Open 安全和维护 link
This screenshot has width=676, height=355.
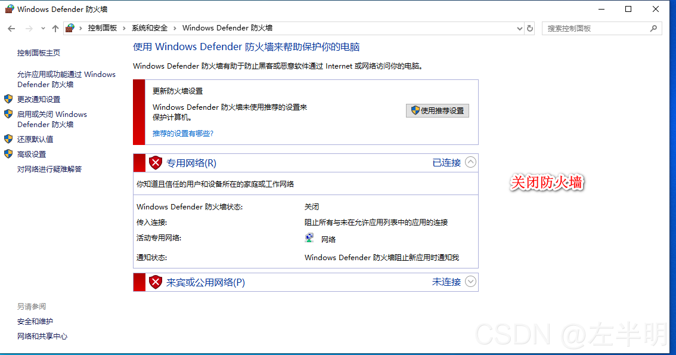35,322
